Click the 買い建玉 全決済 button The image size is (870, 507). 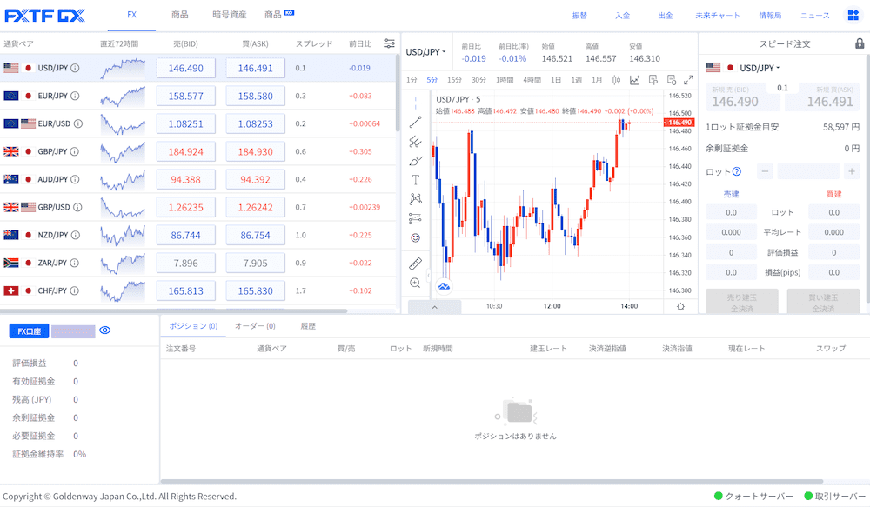click(823, 303)
